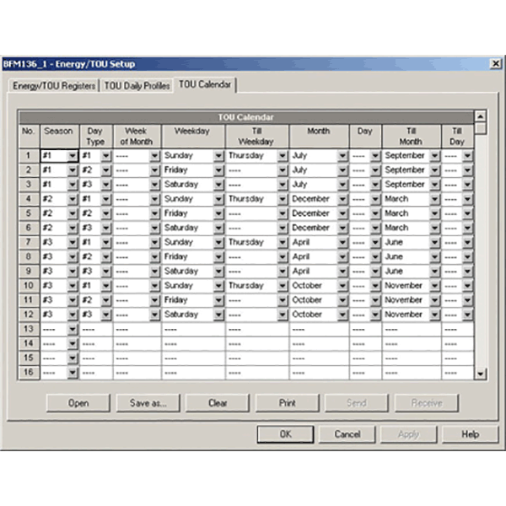Switch to Energy/TOU Registers tab
This screenshot has width=506, height=506.
point(53,85)
